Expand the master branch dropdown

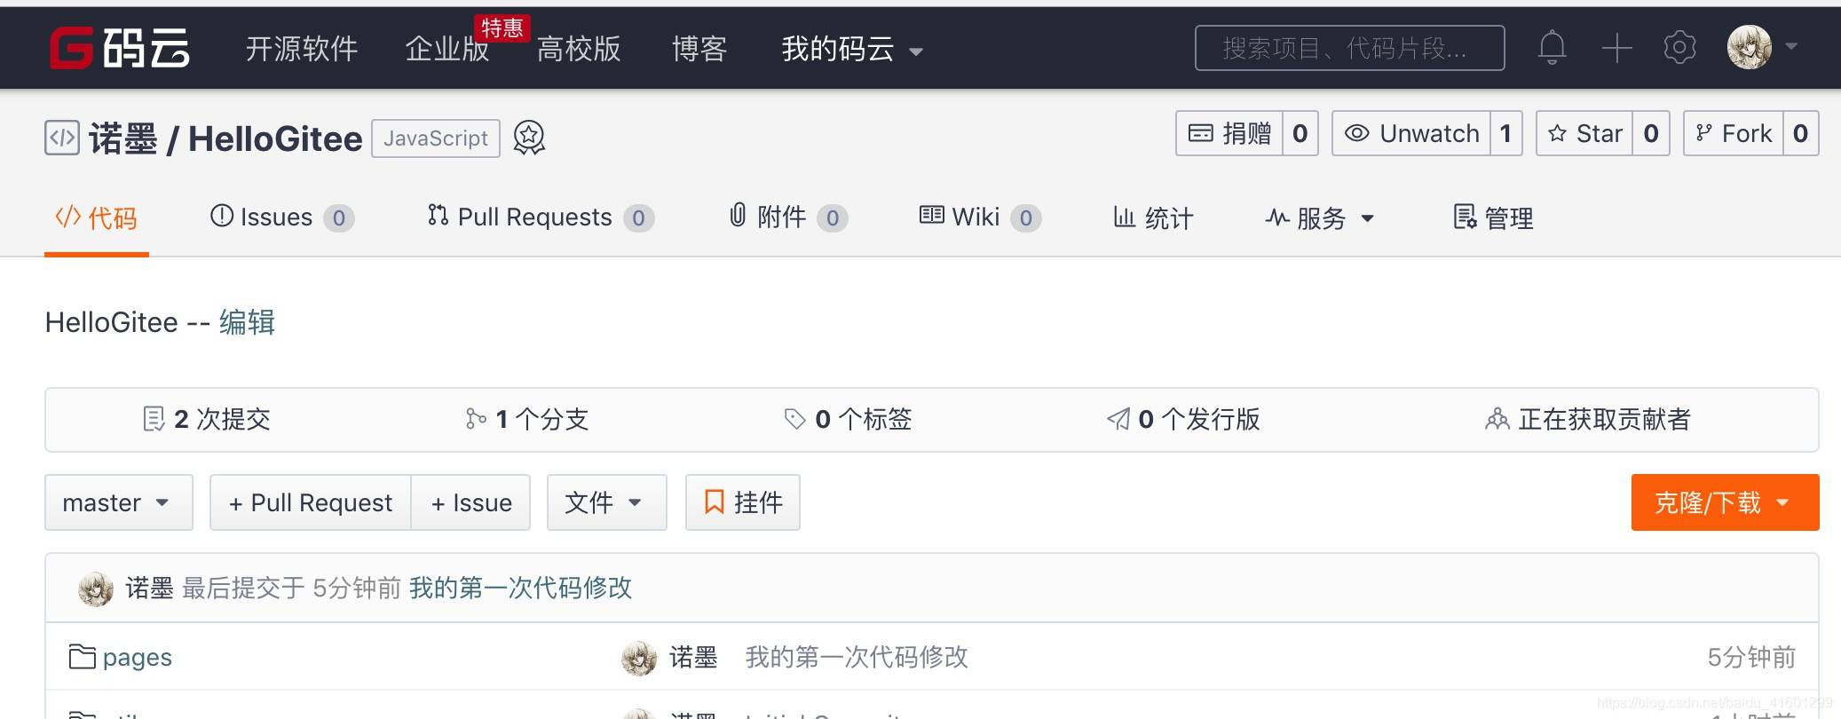point(119,502)
